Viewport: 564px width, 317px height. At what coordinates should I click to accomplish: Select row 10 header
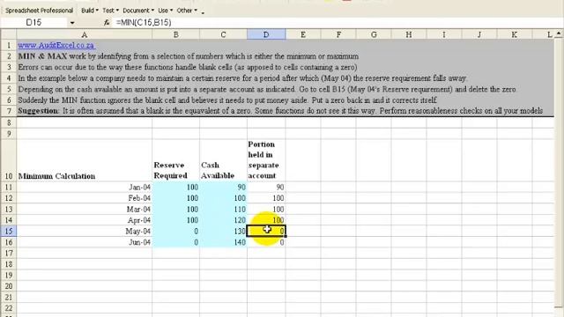click(x=9, y=160)
